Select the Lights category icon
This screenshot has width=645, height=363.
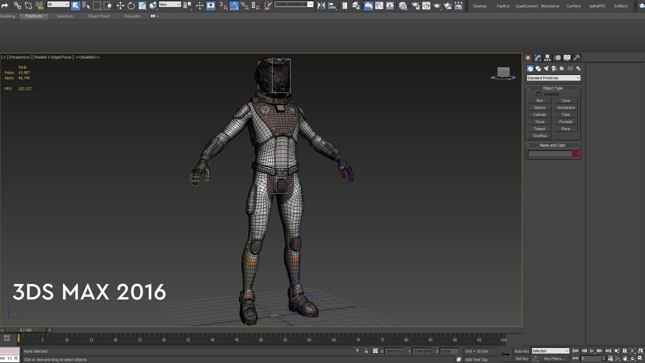[x=546, y=69]
